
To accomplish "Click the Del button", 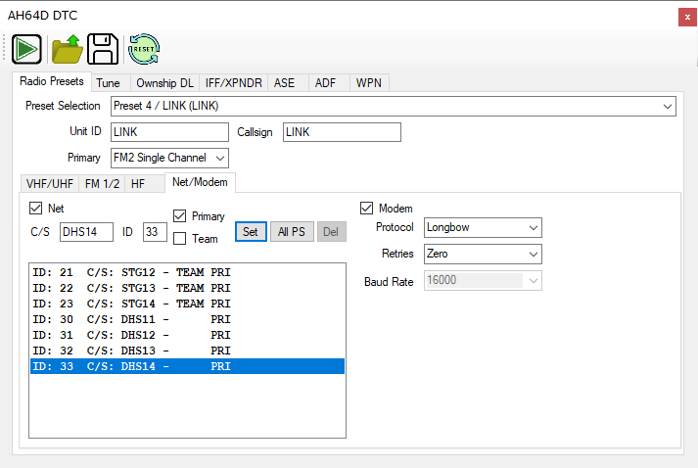I will (331, 231).
